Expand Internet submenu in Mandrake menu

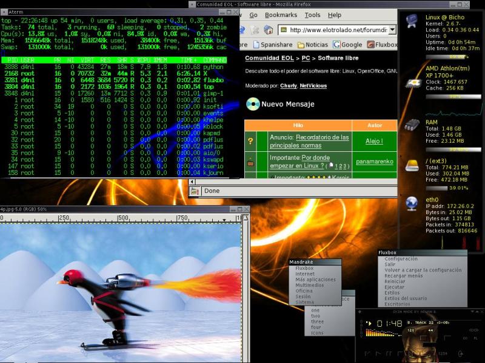coord(315,274)
